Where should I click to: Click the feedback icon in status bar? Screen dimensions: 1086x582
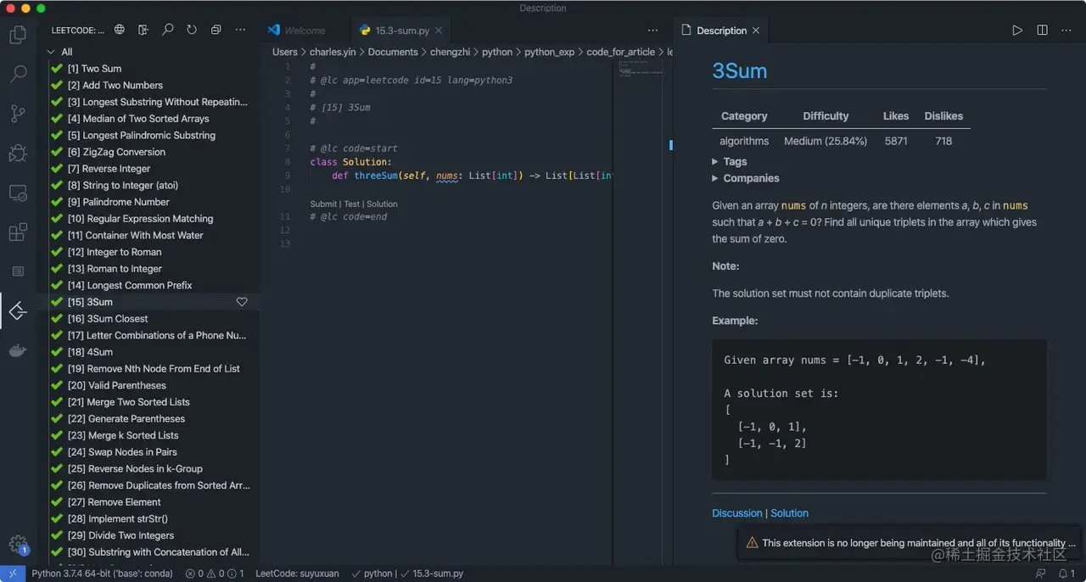[x=1041, y=574]
